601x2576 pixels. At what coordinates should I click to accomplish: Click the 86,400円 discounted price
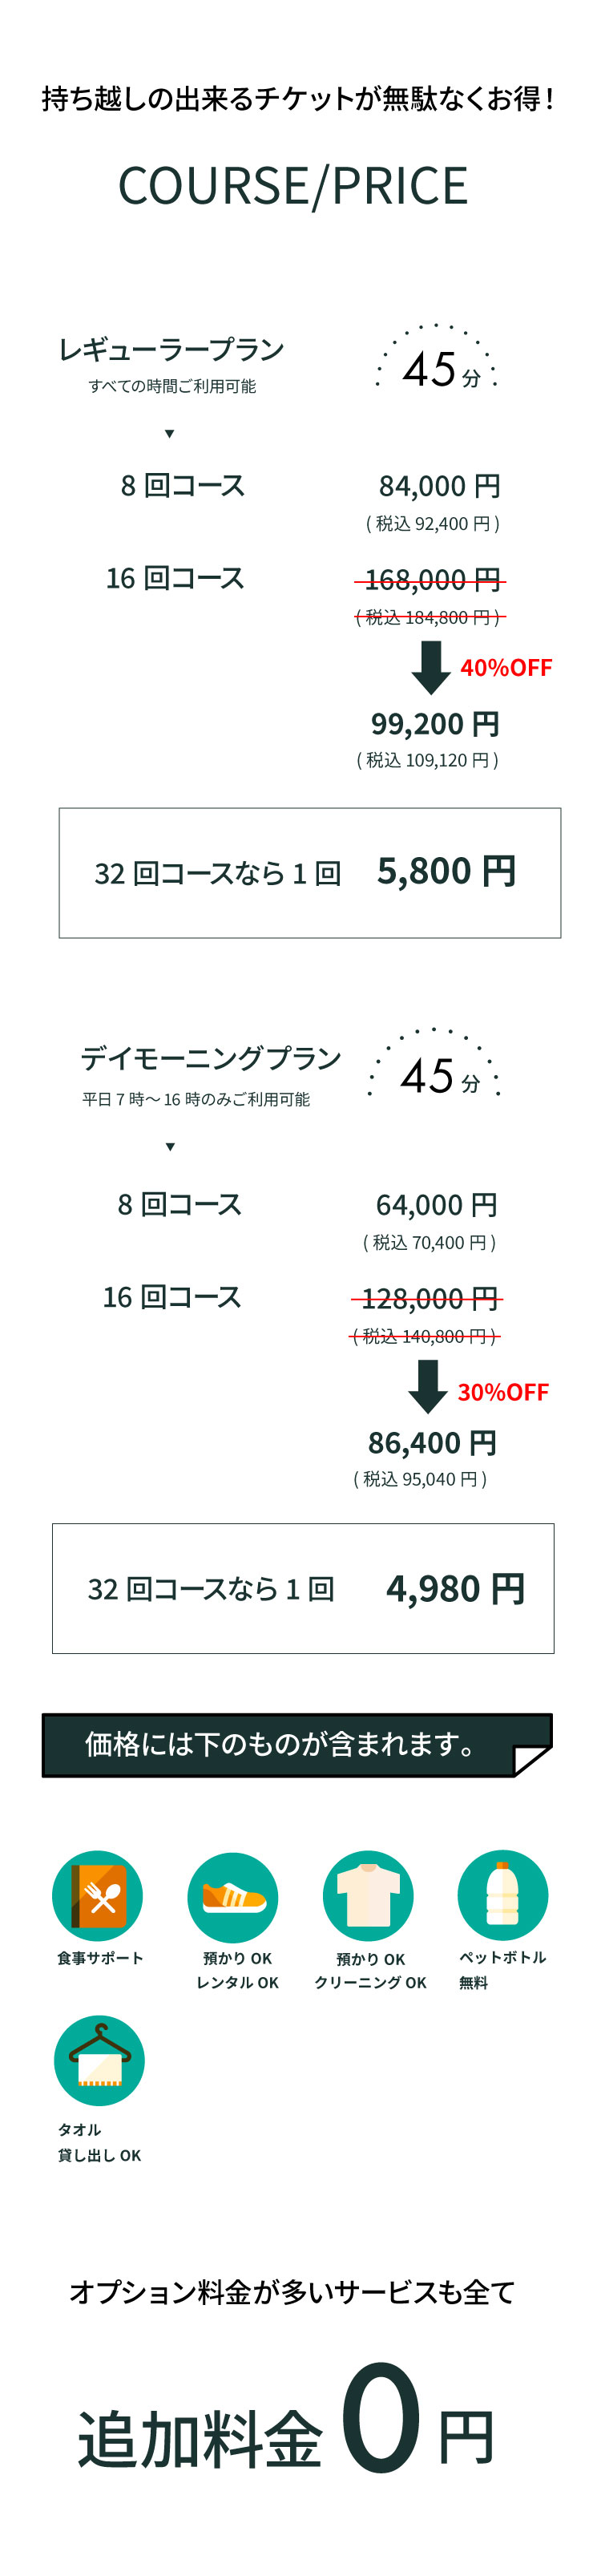(x=432, y=1443)
